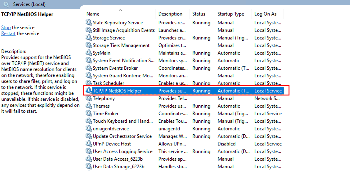Click the System Events Broker gear icon
350x171 pixels.
tap(89, 68)
